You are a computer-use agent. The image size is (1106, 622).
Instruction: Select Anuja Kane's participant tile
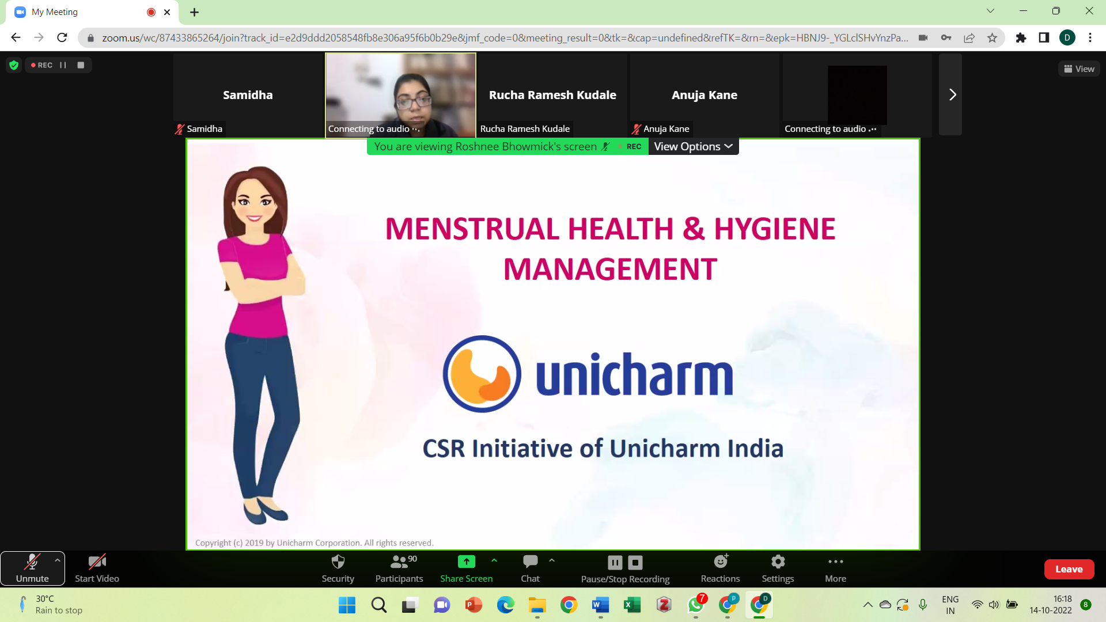tap(704, 95)
